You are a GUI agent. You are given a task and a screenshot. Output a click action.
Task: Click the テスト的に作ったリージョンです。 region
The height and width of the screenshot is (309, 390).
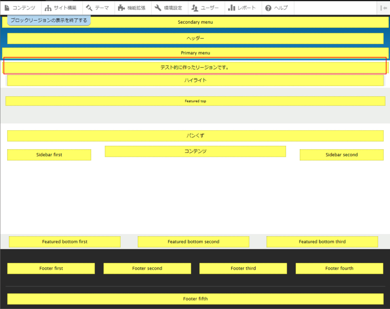tap(195, 67)
